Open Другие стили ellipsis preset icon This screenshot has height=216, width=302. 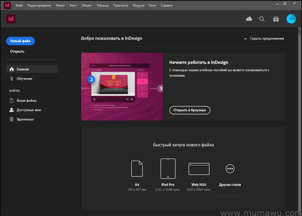point(230,169)
